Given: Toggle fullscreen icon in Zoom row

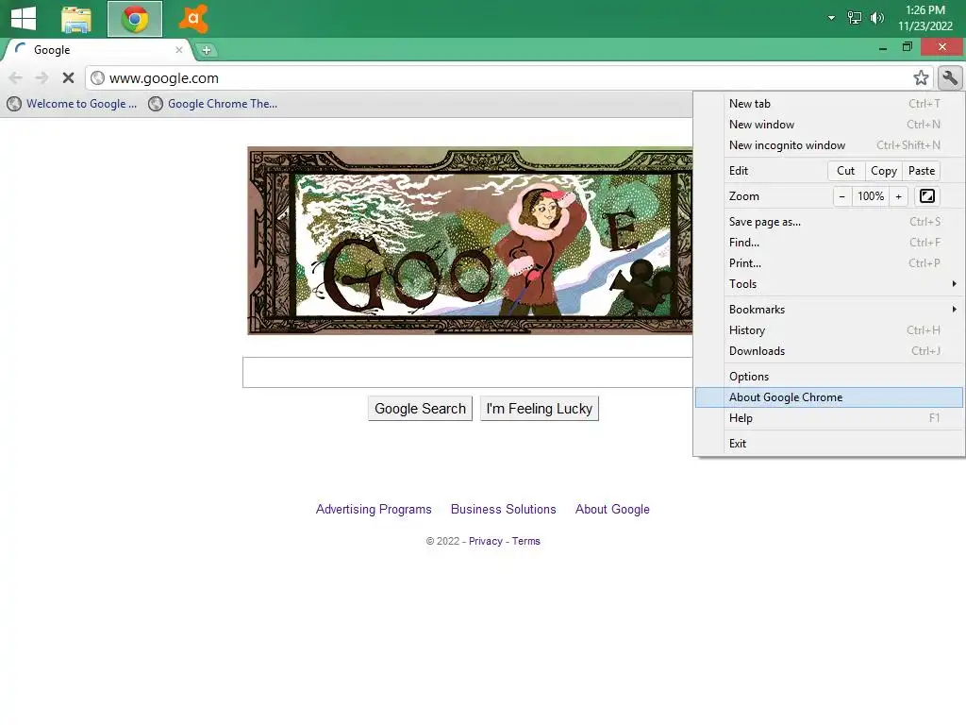Looking at the screenshot, I should point(926,196).
